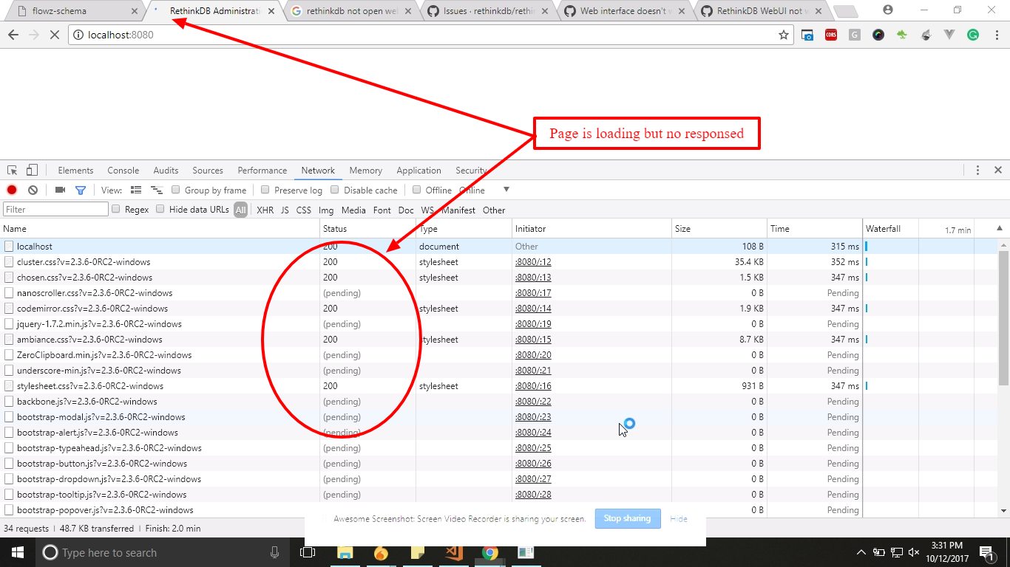Viewport: 1010px width, 567px height.
Task: Click the network Filter text field
Action: 55,210
